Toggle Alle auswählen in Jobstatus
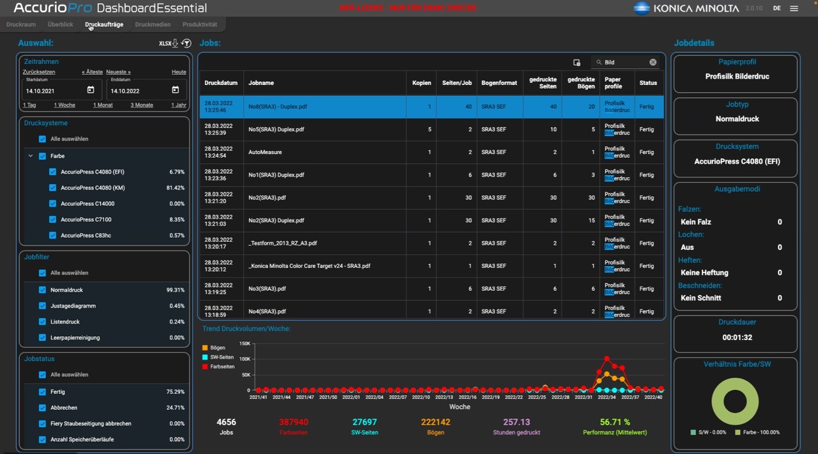 tap(42, 375)
